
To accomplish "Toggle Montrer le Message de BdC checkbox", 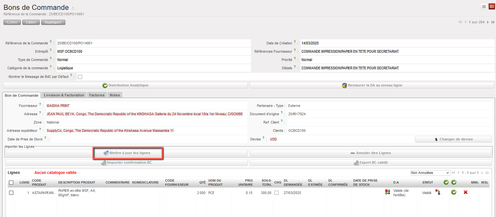I will pyautogui.click(x=80, y=77).
